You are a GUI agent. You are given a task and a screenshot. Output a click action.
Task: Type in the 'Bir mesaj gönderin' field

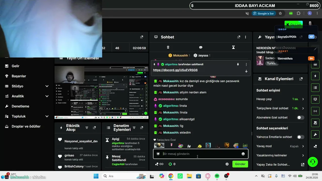[200, 154]
